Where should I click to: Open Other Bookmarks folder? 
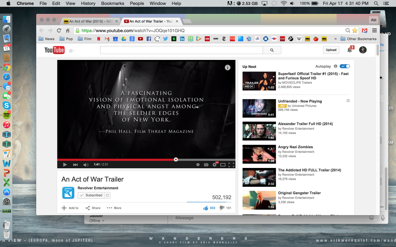tap(358, 39)
